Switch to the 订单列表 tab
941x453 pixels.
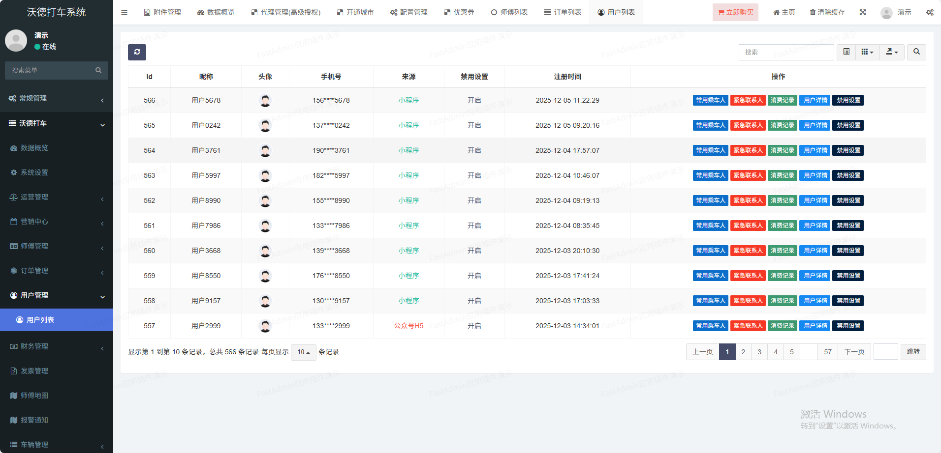coord(563,12)
